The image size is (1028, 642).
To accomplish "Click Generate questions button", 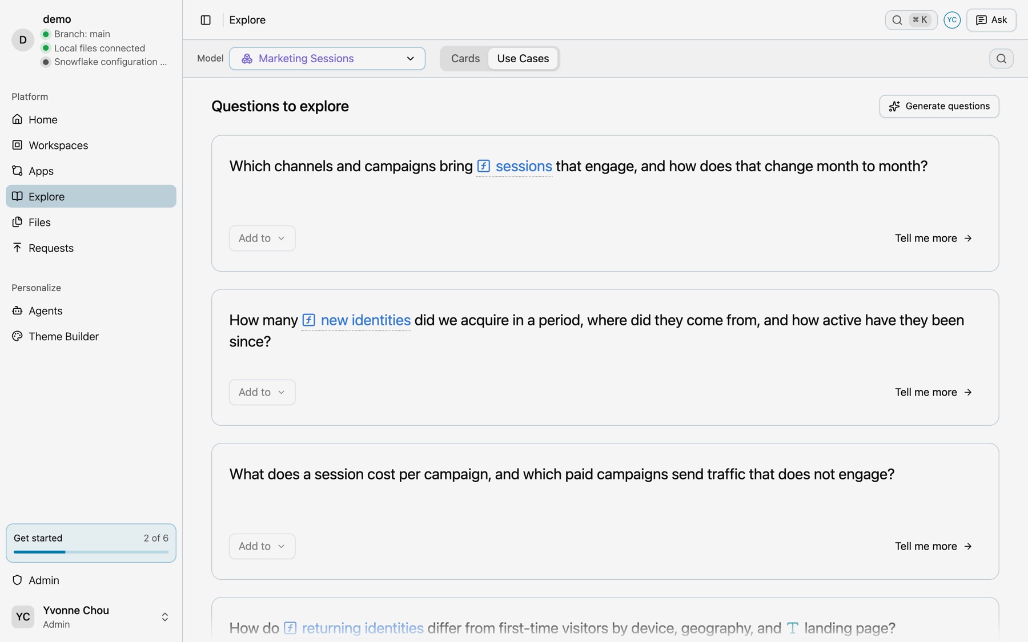I will point(939,106).
